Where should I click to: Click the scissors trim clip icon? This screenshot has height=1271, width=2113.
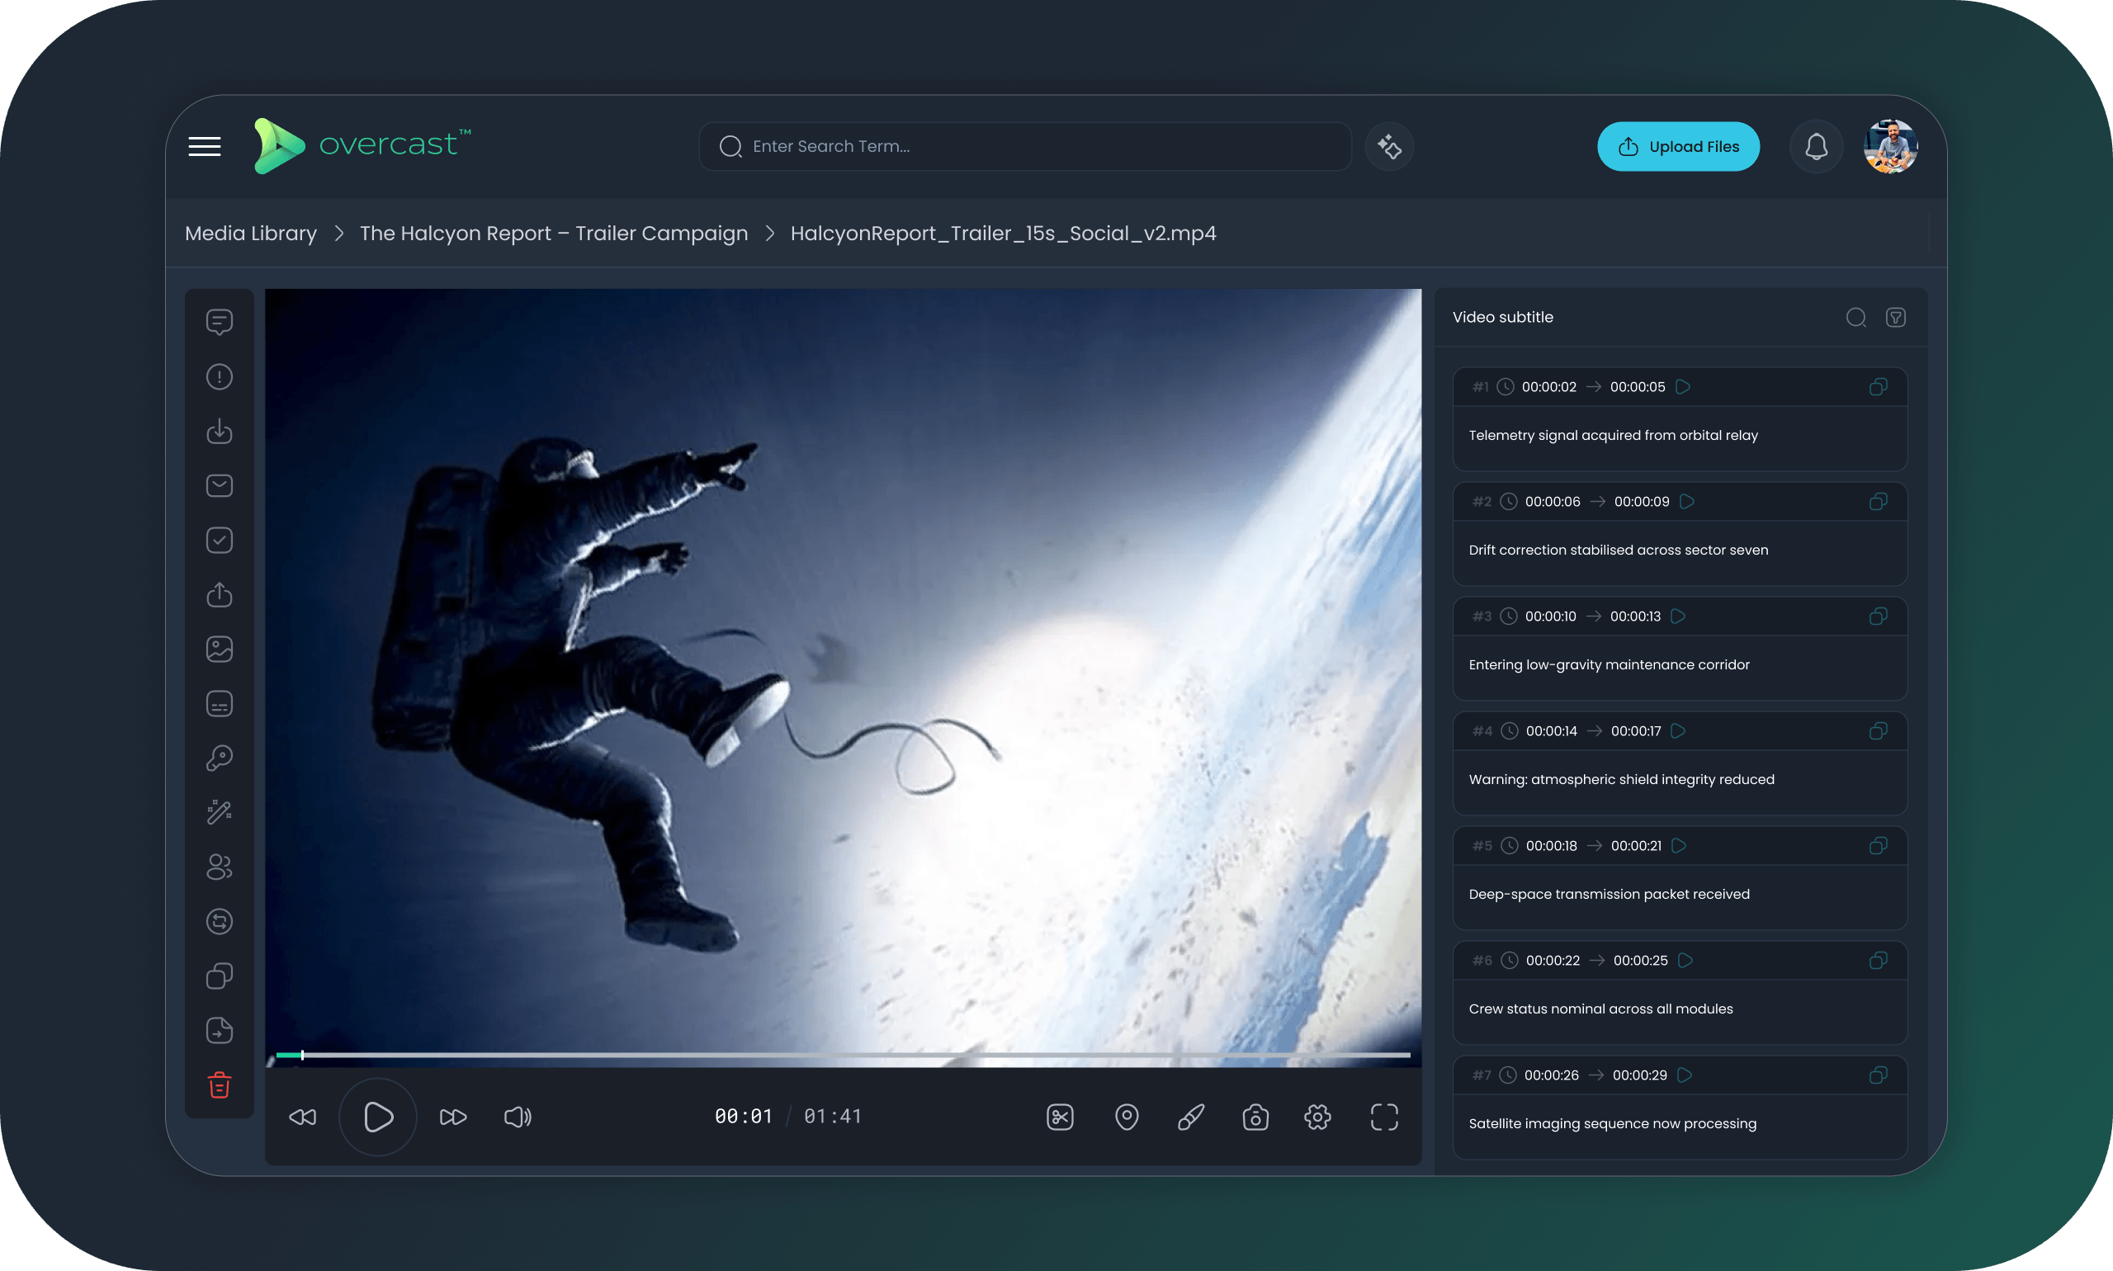click(x=1061, y=1117)
